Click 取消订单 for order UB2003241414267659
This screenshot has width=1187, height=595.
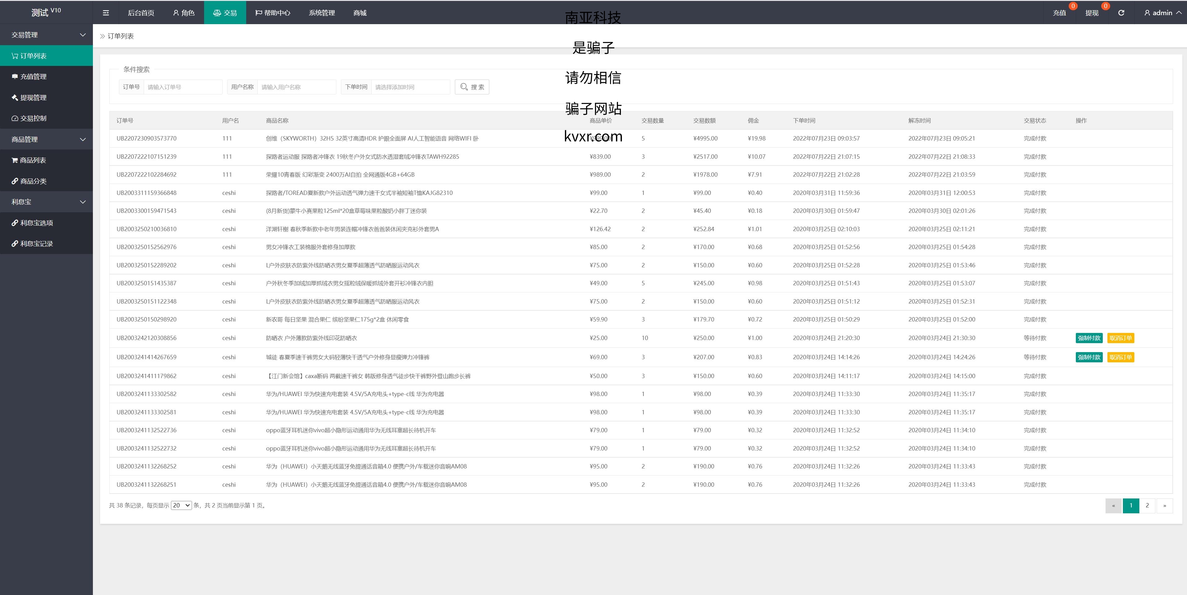click(x=1121, y=357)
